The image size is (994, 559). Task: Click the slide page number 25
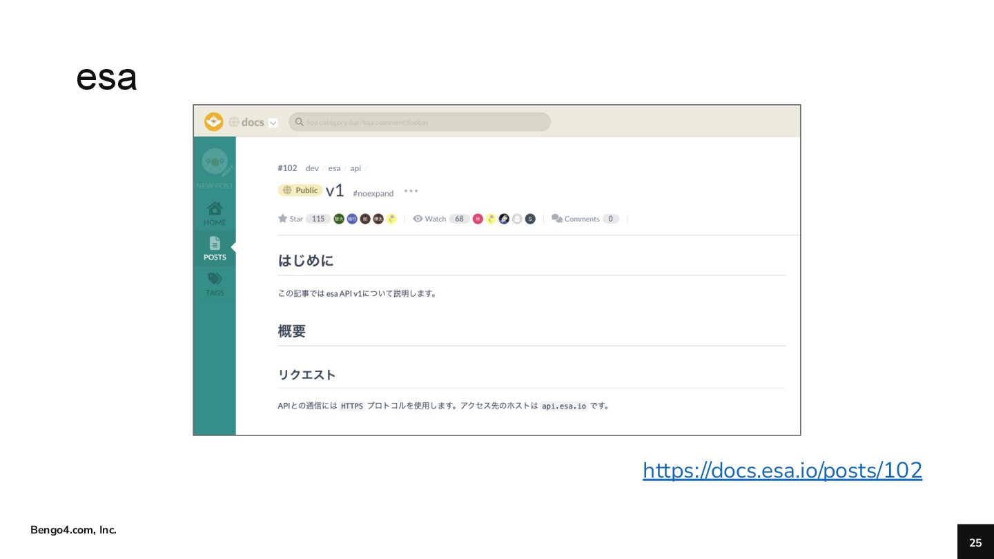click(x=975, y=542)
